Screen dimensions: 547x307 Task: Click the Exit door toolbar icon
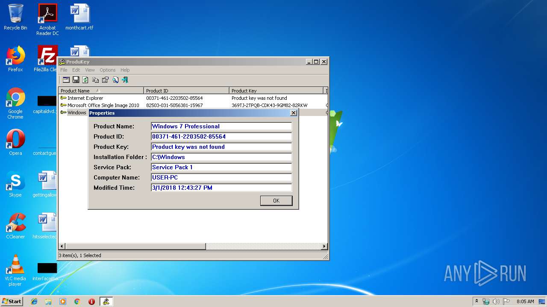(125, 80)
